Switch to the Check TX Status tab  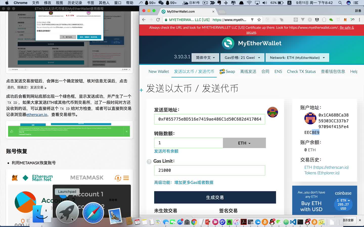(x=301, y=72)
